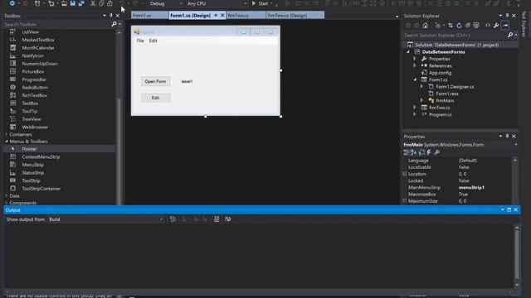Open Properties wrench in Solution Explorer toolbar

tap(496, 26)
